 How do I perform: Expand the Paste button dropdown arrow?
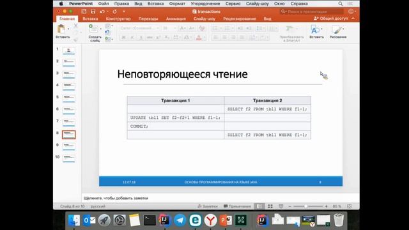[68, 29]
